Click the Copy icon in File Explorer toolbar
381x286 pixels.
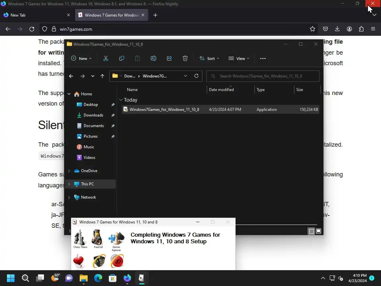coord(121,58)
